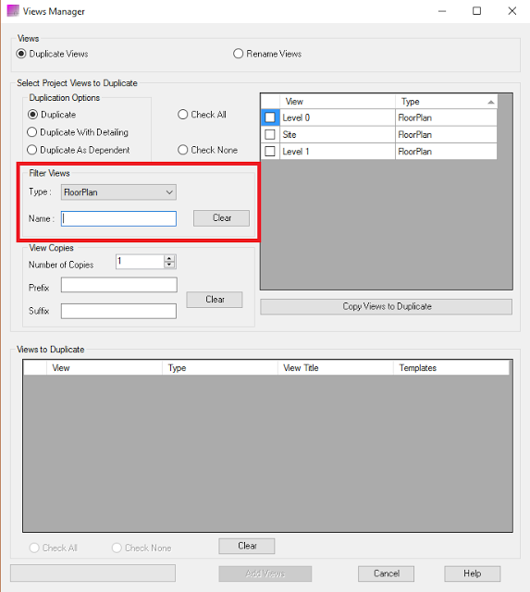Image resolution: width=530 pixels, height=592 pixels.
Task: Click the Views Manager app icon
Action: pos(13,11)
